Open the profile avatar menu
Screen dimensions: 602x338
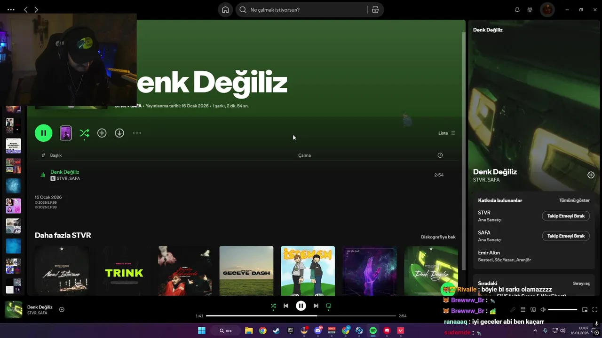tap(547, 9)
